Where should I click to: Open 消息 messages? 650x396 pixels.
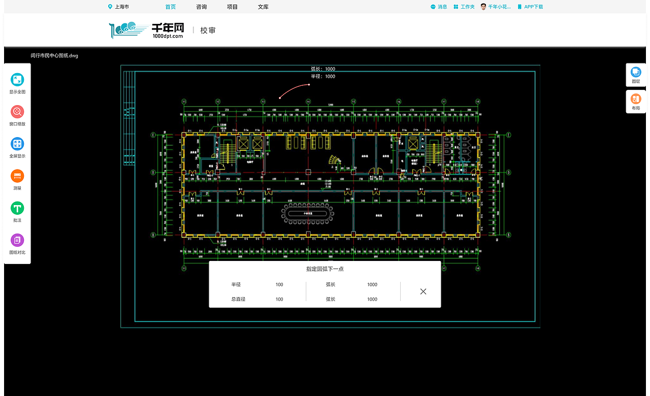tap(439, 7)
